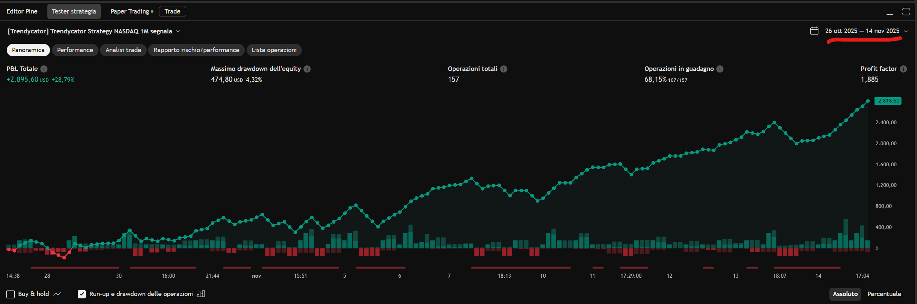Enable the Buy & hold checkbox

(x=11, y=294)
